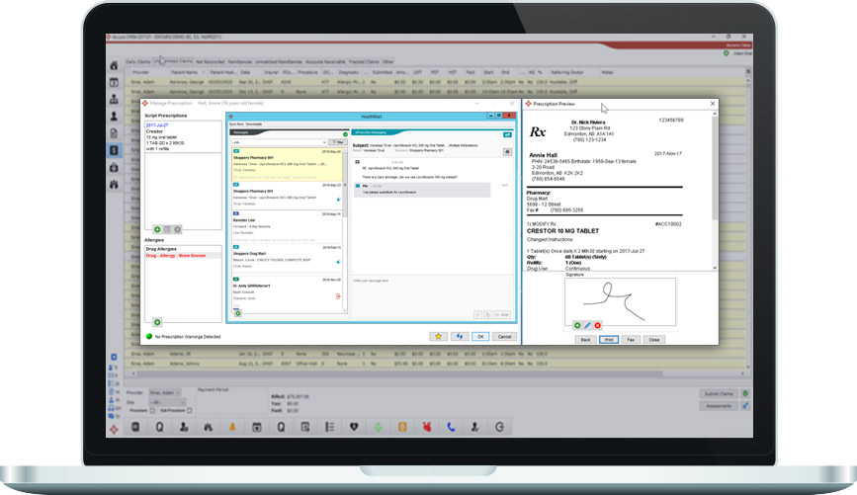Click the Submit Claims button
The image size is (857, 495).
click(x=719, y=393)
